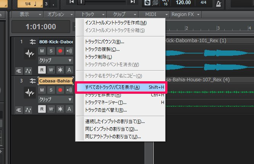This screenshot has width=254, height=164.
Task: Enable input echo on the 808-Kick track
Action: [69, 50]
